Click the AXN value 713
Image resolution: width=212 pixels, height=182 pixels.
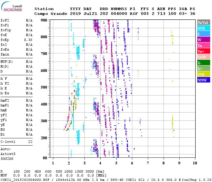tap(161, 14)
